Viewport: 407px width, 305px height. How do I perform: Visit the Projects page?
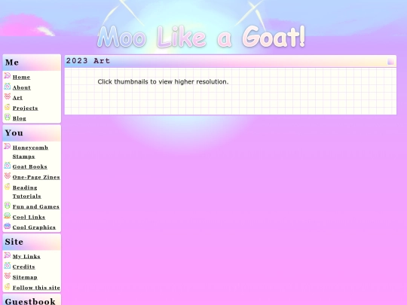(25, 108)
